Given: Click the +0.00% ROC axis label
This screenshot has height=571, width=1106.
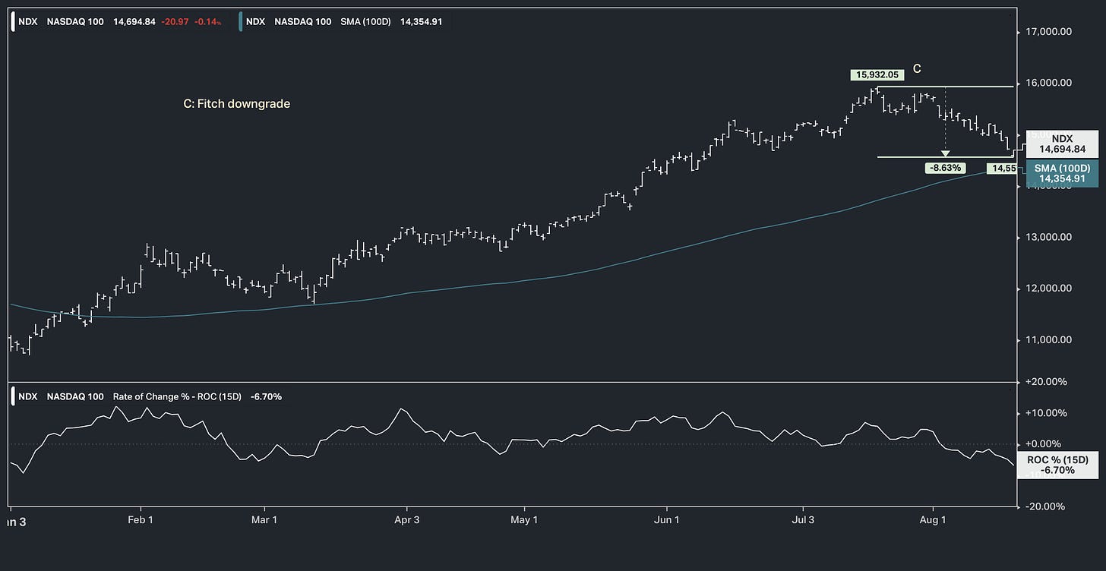Looking at the screenshot, I should pyautogui.click(x=1045, y=443).
